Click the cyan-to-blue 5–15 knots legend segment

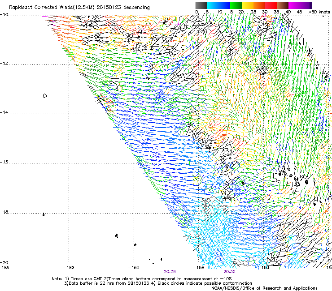[x=218, y=5]
